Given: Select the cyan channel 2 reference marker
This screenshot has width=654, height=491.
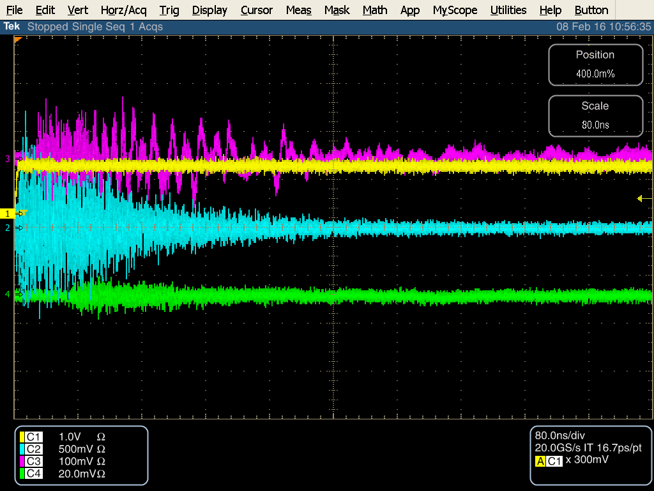Looking at the screenshot, I should tap(8, 228).
